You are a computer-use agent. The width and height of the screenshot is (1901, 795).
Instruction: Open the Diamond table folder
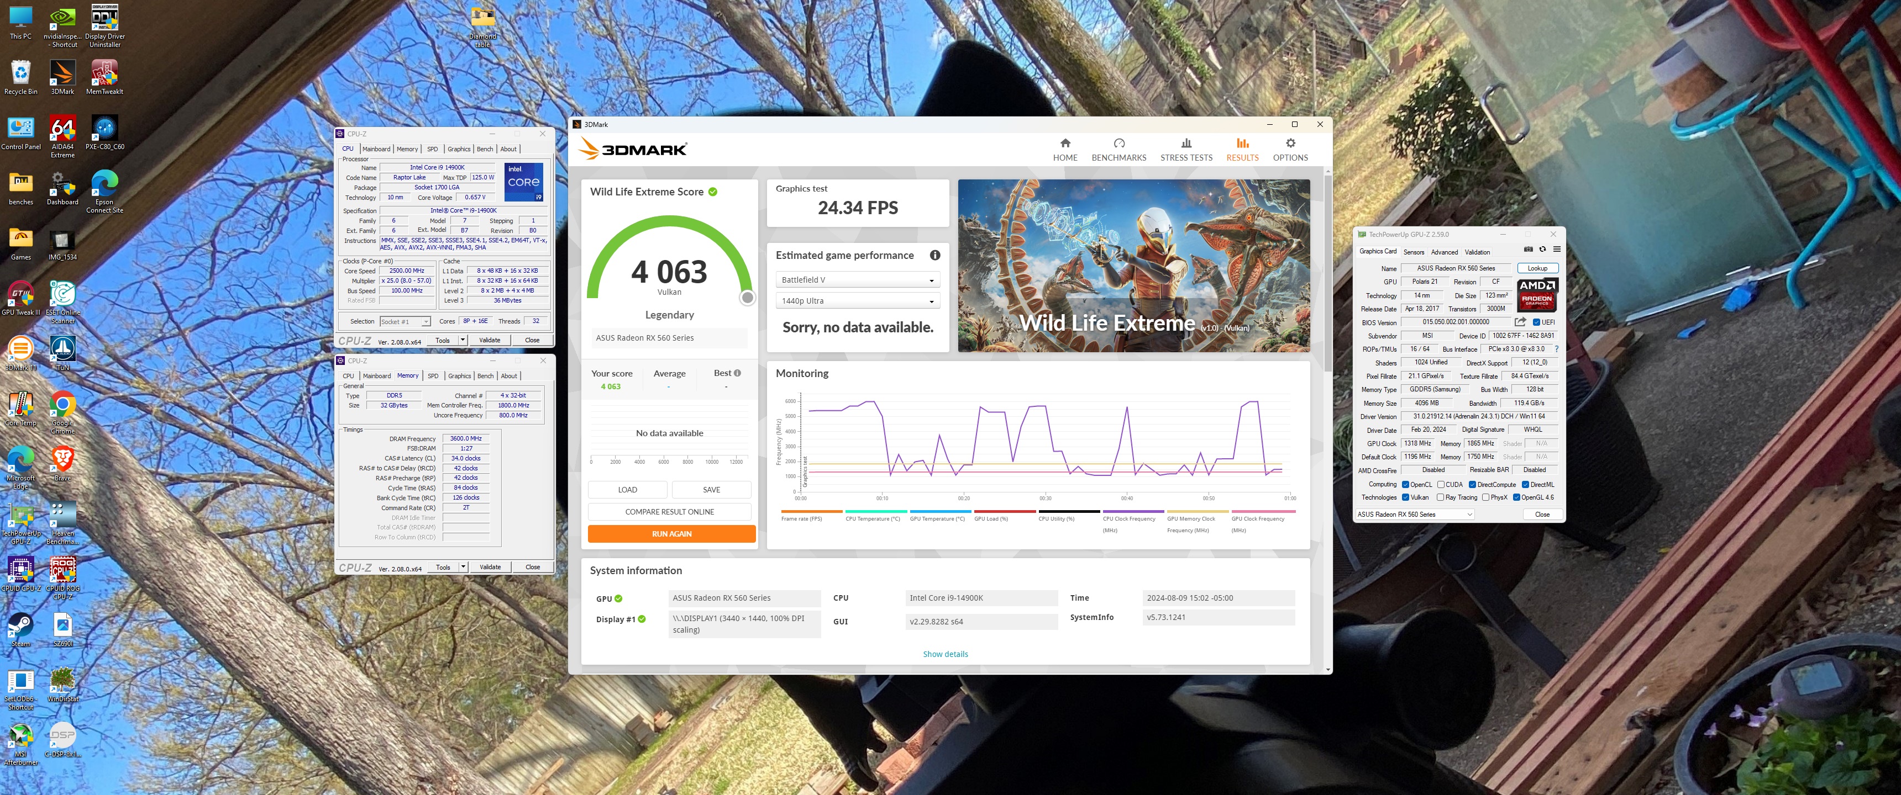(x=482, y=27)
